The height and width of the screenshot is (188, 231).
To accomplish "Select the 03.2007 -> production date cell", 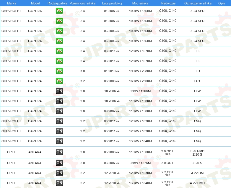I will 112,163.
